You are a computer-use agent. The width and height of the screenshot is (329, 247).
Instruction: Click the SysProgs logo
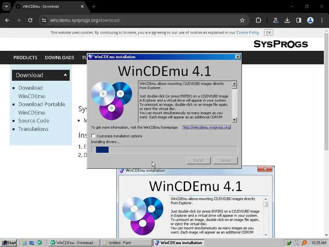(x=280, y=44)
